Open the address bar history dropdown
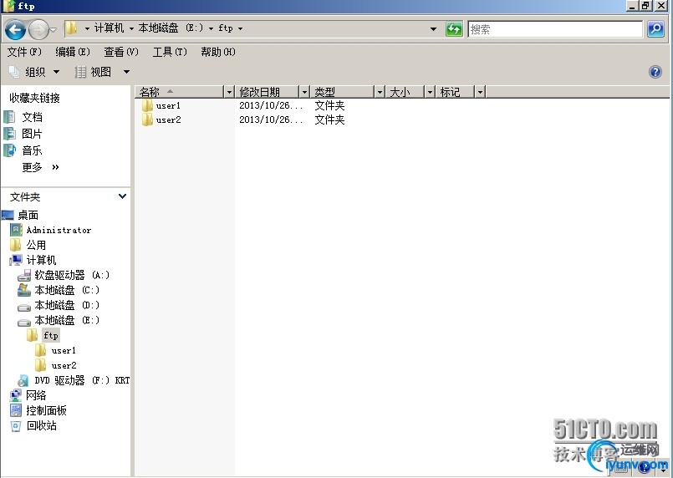The image size is (673, 478). (434, 28)
